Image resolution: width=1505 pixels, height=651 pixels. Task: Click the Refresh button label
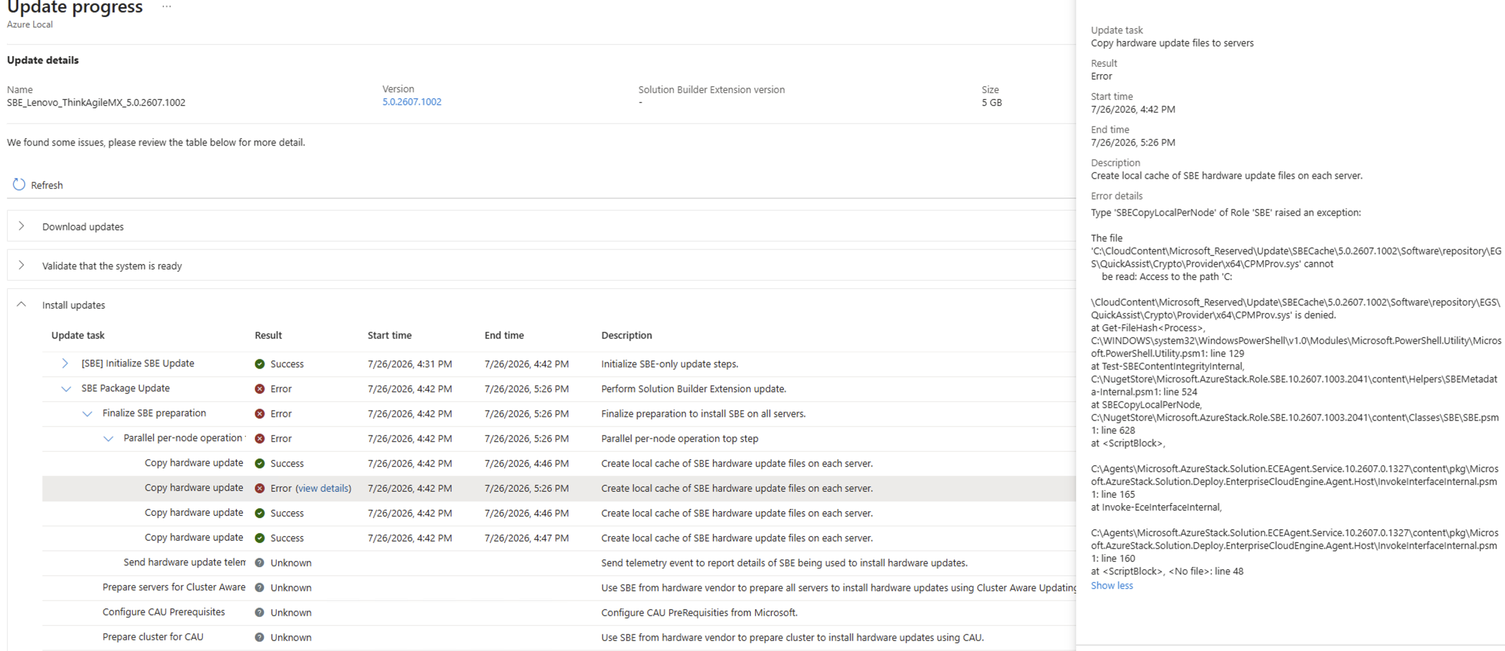pyautogui.click(x=47, y=185)
